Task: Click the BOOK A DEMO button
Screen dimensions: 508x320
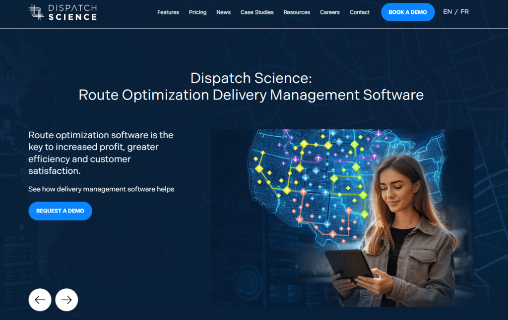Action: click(408, 12)
